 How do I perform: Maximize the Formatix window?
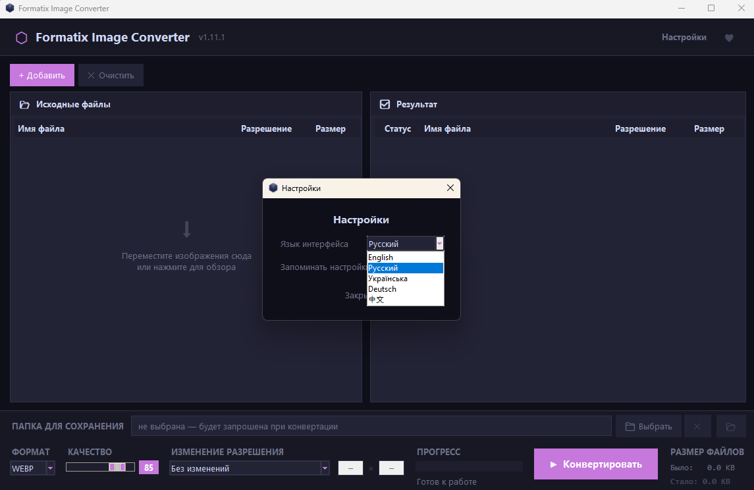(x=711, y=8)
